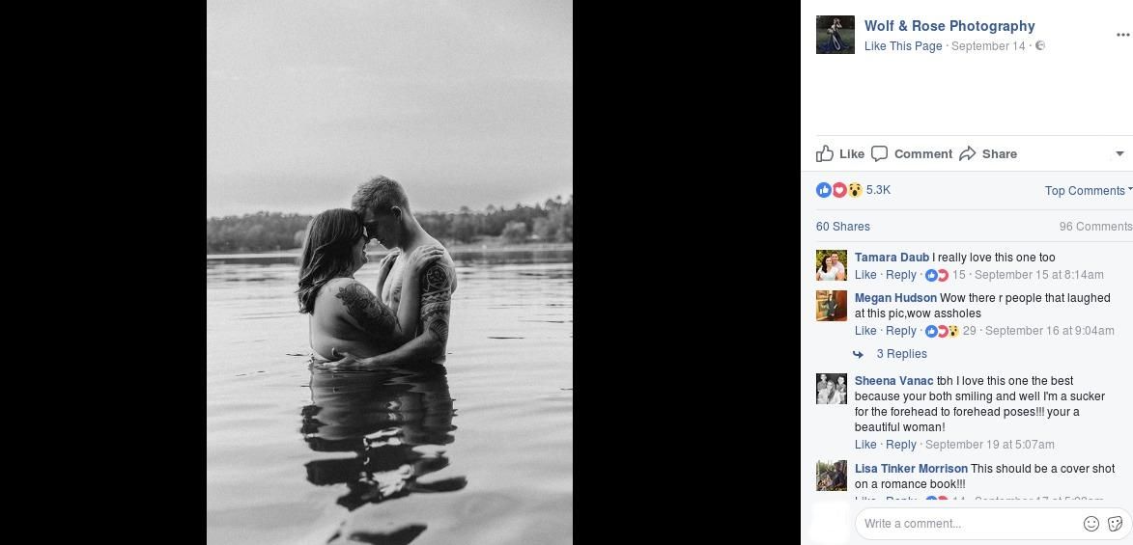Open the Top Comments sort dropdown
Screen dimensions: 1133x545
1087,191
